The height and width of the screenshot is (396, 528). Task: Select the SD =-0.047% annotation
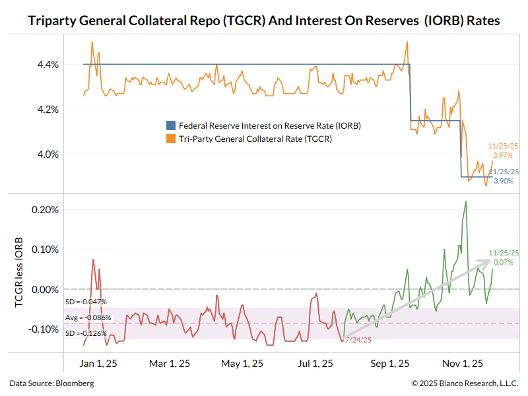click(90, 302)
